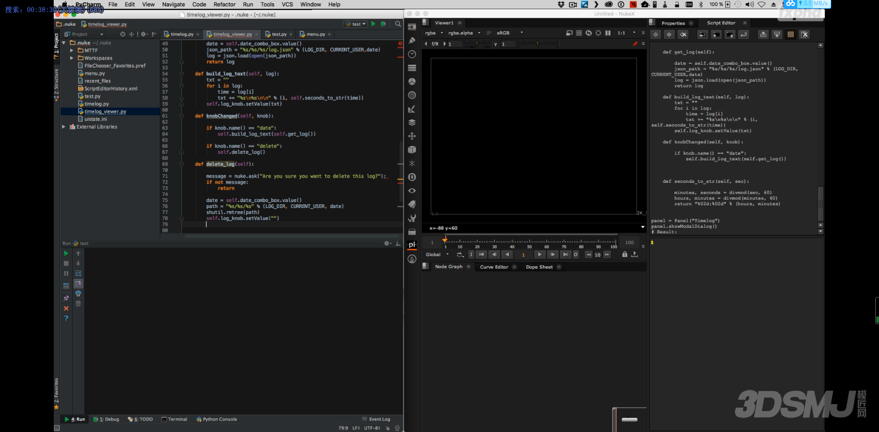Screen dimensions: 879x432
Task: Rerun test in Run panel
Action: [x=66, y=253]
